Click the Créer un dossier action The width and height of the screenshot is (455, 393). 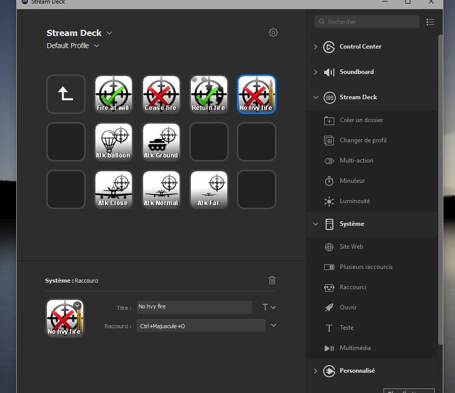click(x=372, y=120)
